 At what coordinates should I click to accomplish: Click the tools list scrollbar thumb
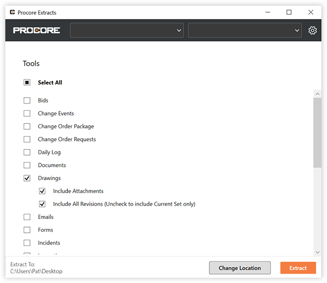click(x=318, y=133)
